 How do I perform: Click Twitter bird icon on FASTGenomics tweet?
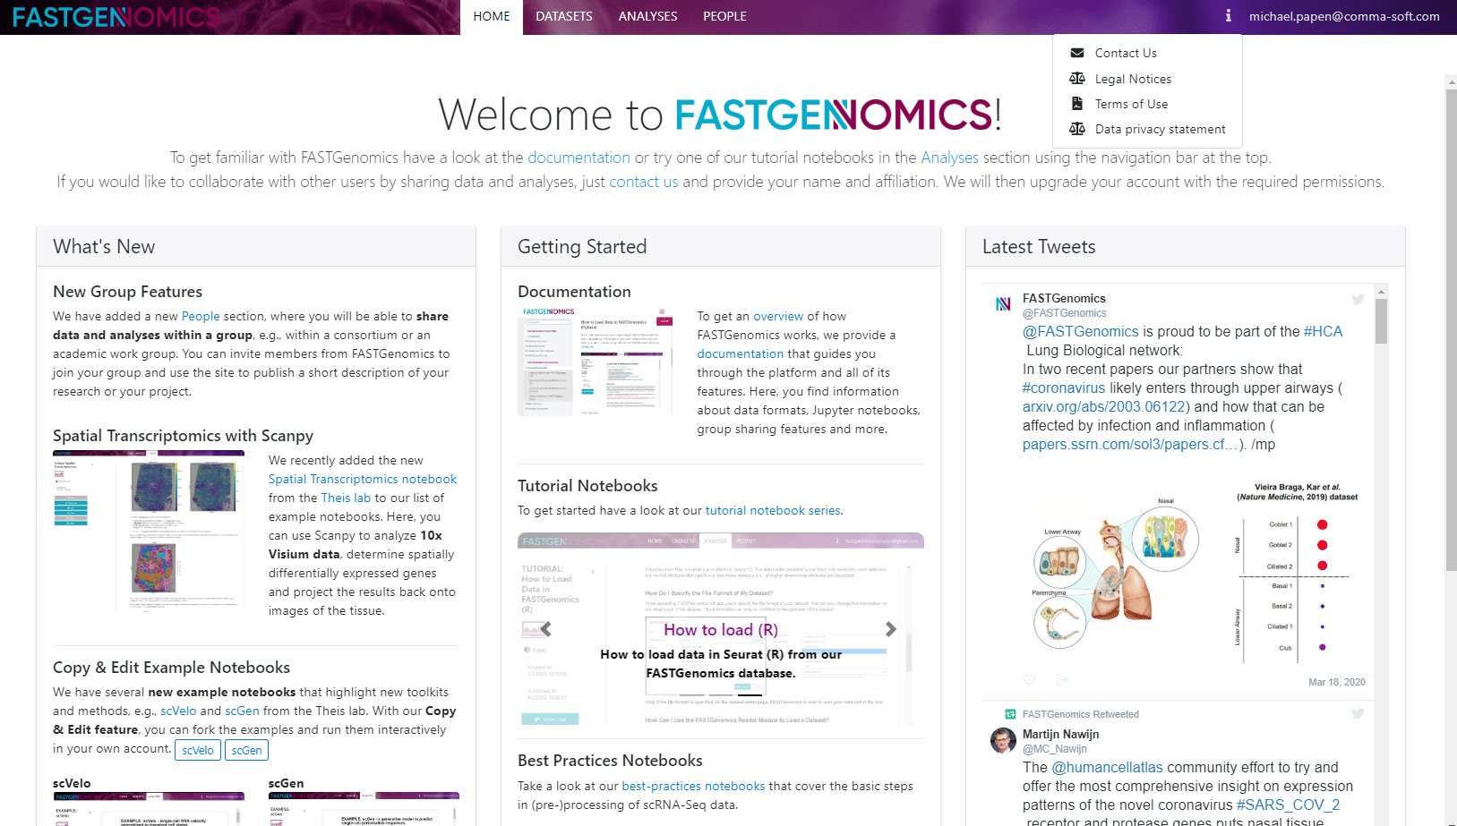coord(1358,299)
